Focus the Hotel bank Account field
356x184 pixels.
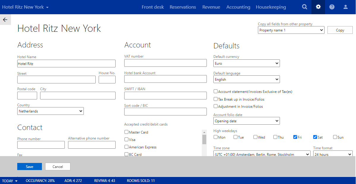pyautogui.click(x=166, y=79)
